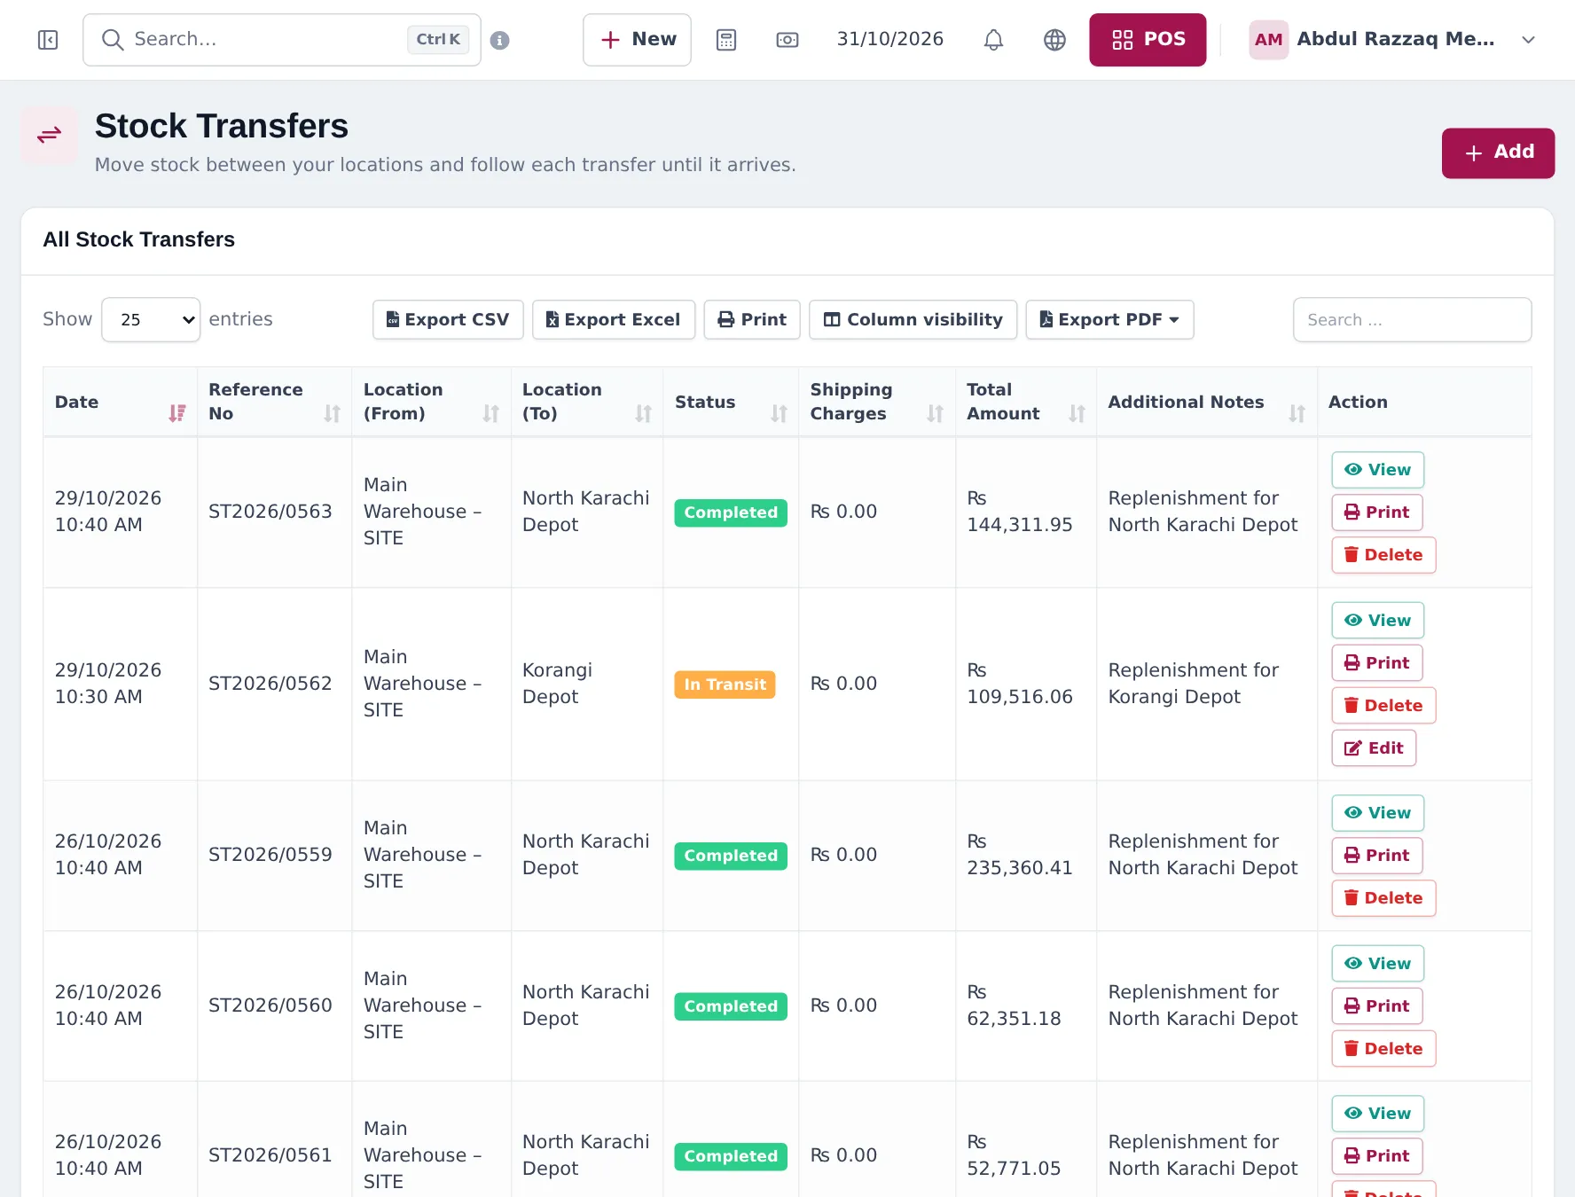Viewport: 1575px width, 1197px height.
Task: Print the transfers table from toolbar
Action: pyautogui.click(x=752, y=319)
